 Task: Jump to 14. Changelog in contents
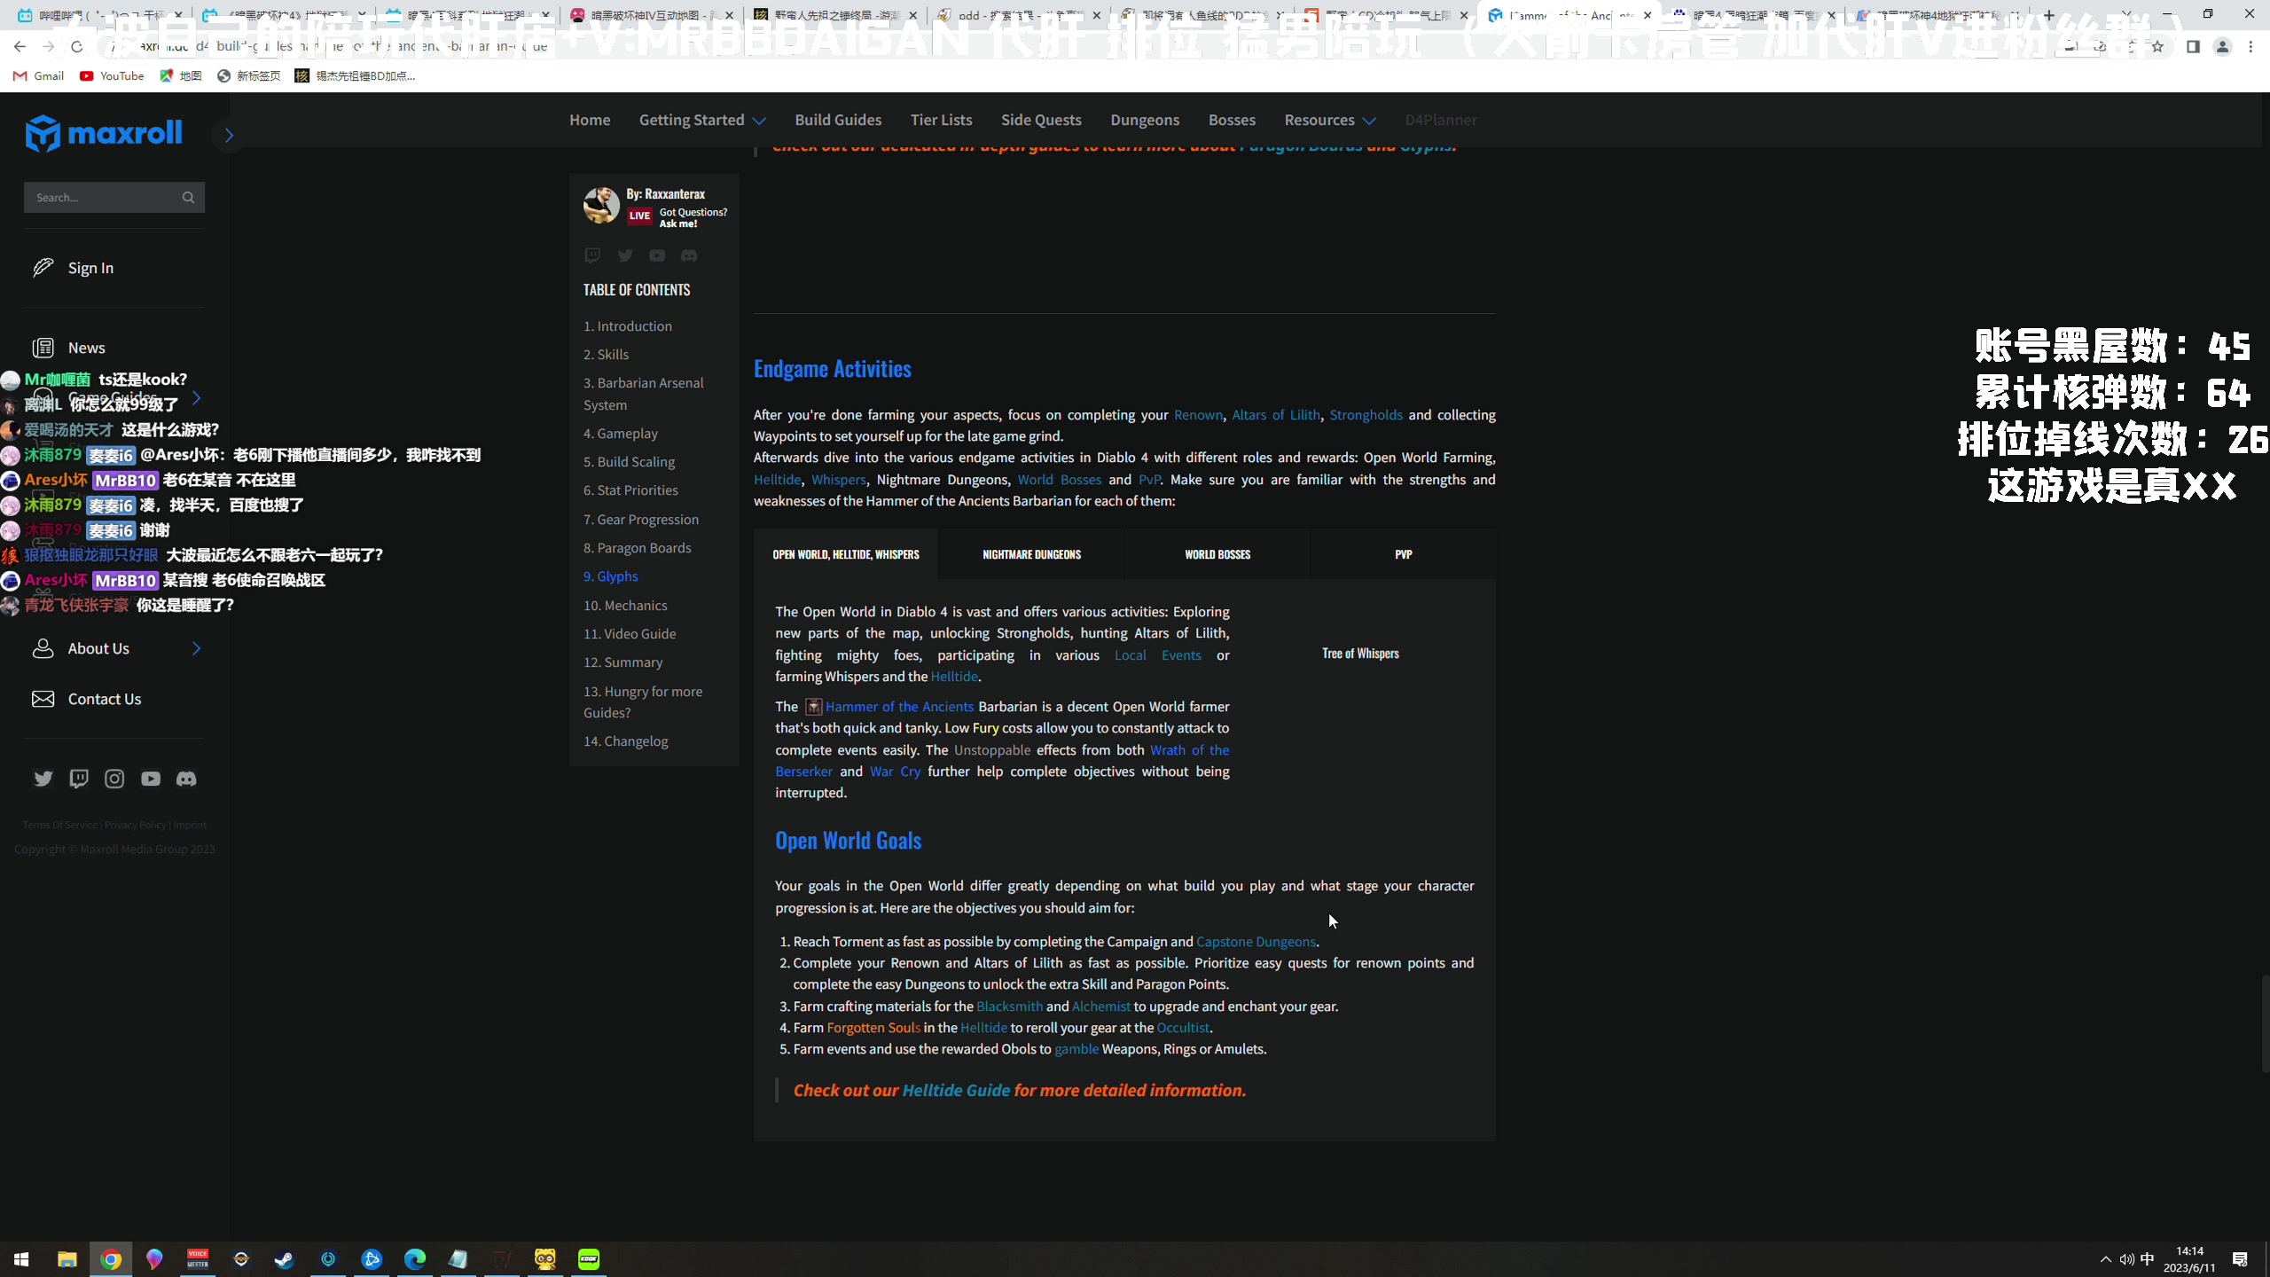point(626,741)
